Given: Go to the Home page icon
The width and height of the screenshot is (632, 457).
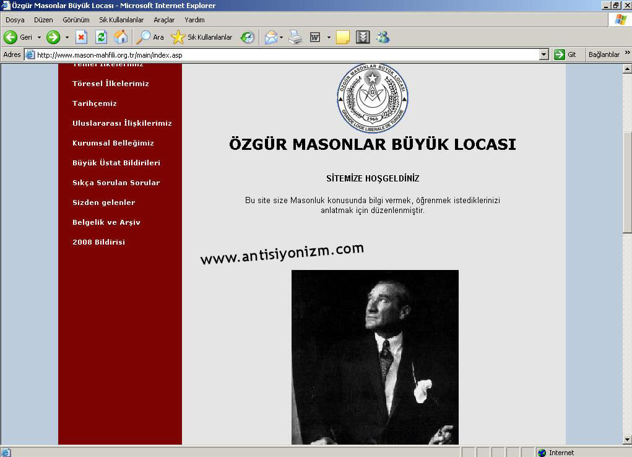Looking at the screenshot, I should point(121,37).
